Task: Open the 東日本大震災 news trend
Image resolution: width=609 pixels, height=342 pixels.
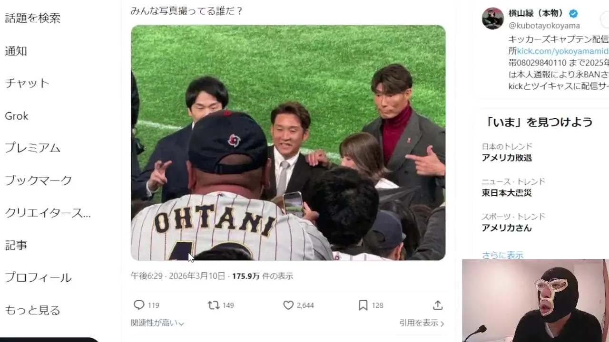Action: [507, 193]
